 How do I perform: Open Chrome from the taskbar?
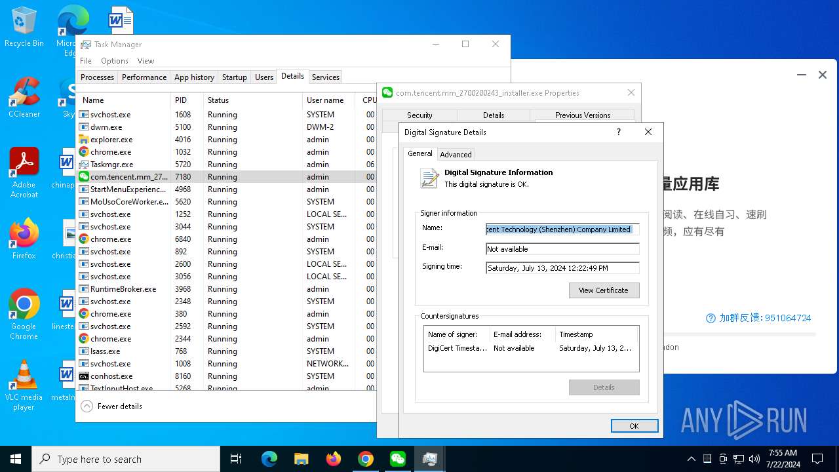coord(365,459)
